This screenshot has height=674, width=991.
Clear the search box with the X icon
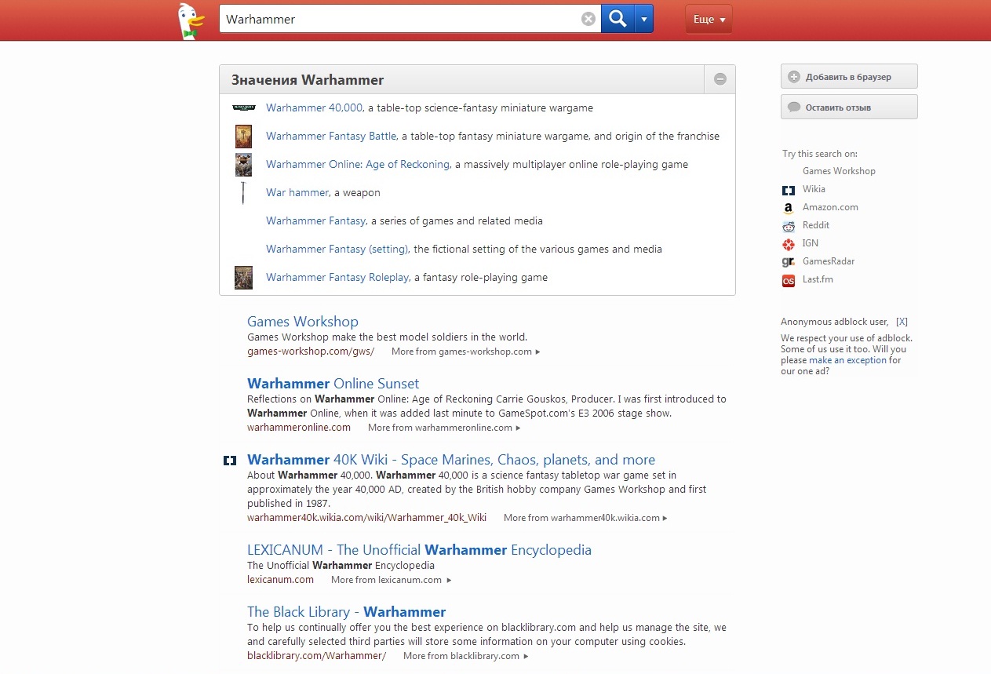(588, 19)
